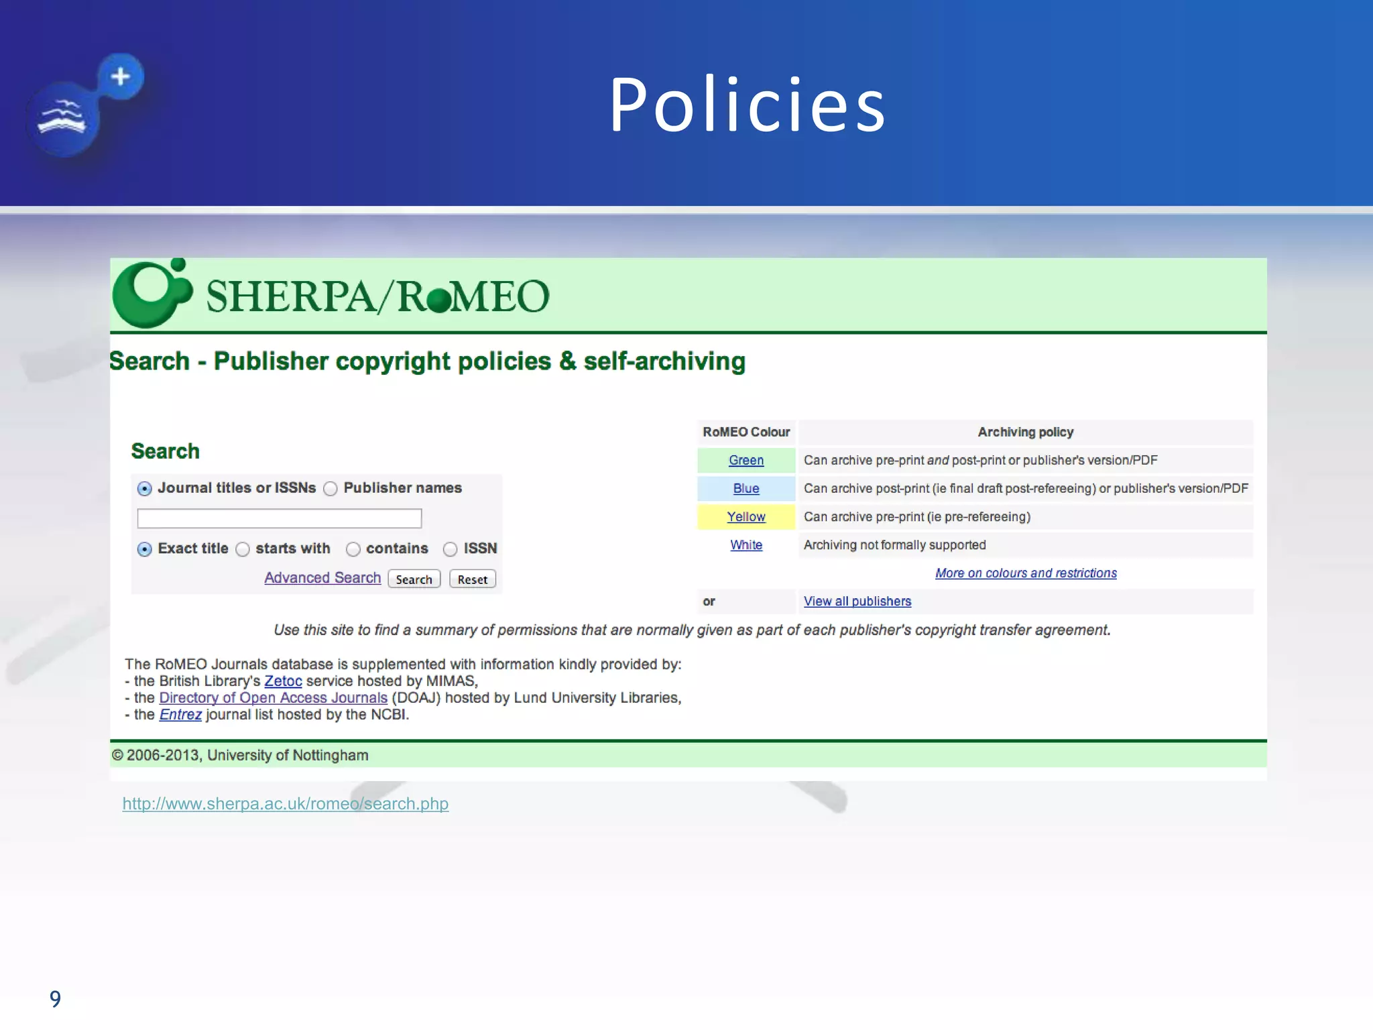Open the White RoMEO colour link
This screenshot has width=1373, height=1030.
coord(746,545)
